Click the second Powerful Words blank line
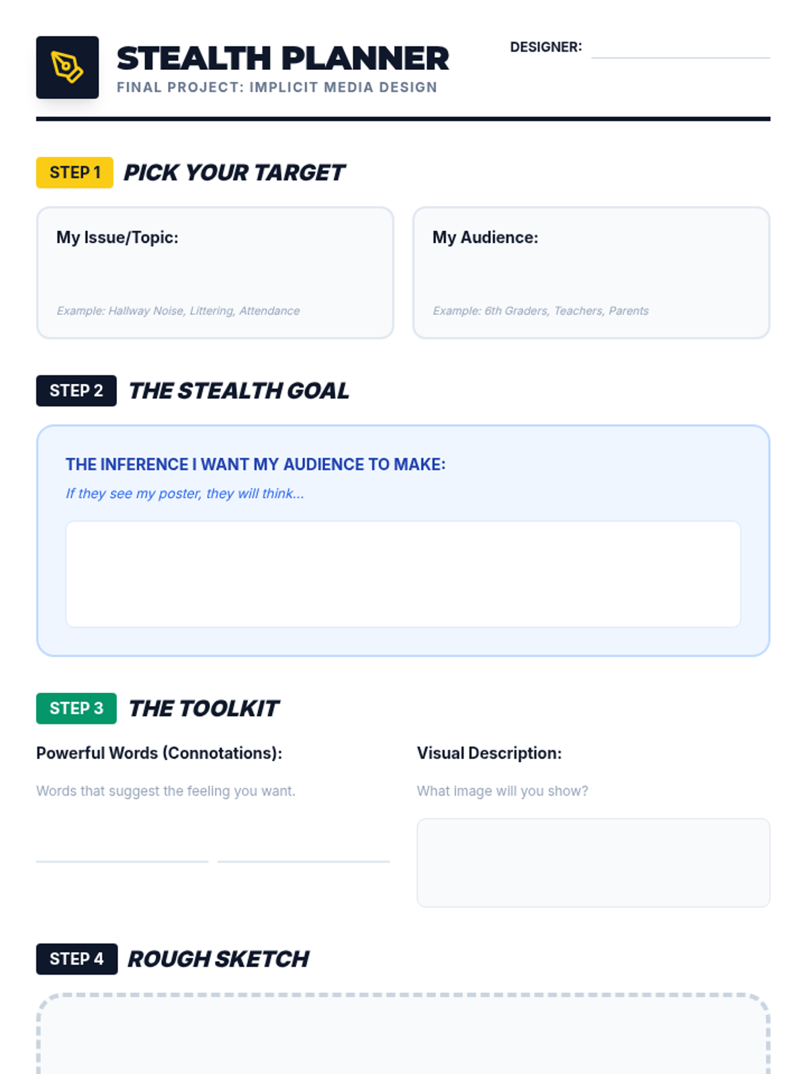 304,851
